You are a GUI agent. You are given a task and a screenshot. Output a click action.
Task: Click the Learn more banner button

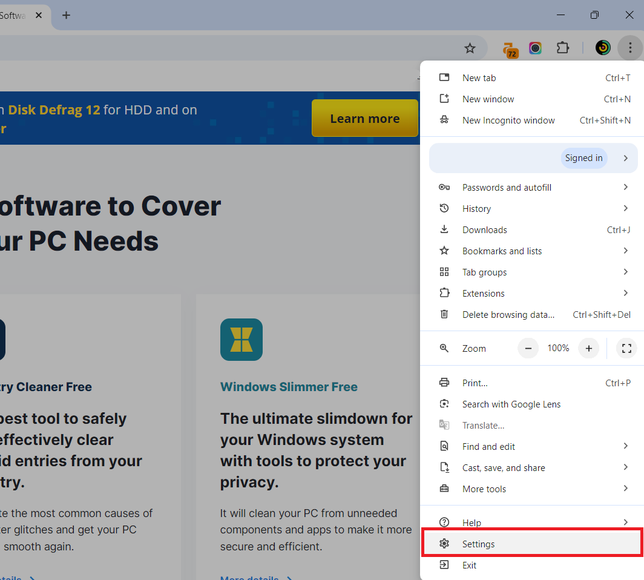(x=365, y=118)
